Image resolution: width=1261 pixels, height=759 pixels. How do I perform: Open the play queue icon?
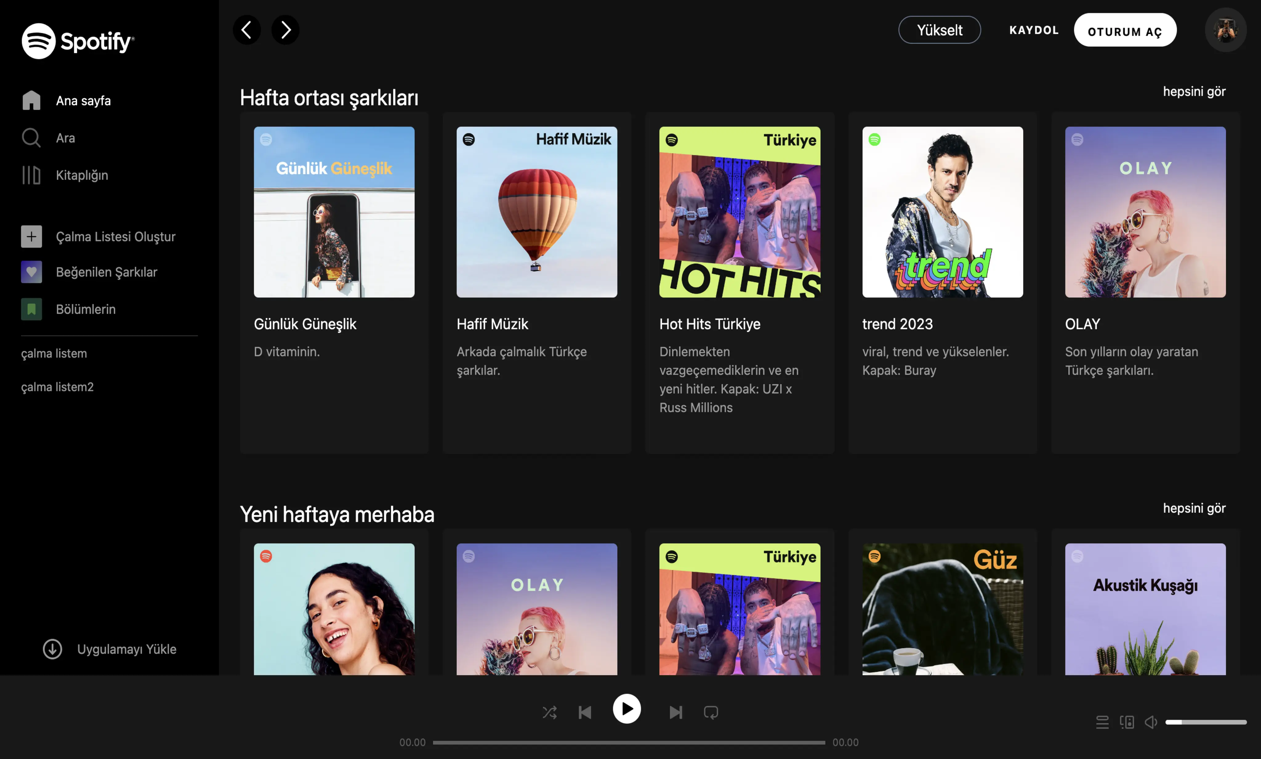pyautogui.click(x=1102, y=722)
